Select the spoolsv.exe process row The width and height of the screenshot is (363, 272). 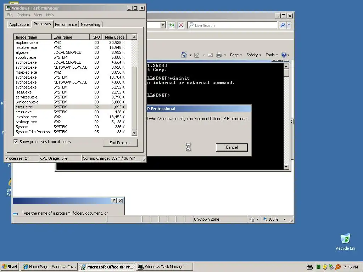[x=70, y=57]
